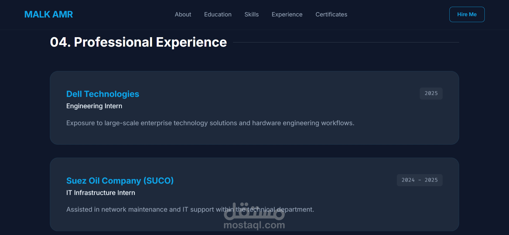
Task: Click the Engineering Intern role text
Action: pyautogui.click(x=94, y=106)
